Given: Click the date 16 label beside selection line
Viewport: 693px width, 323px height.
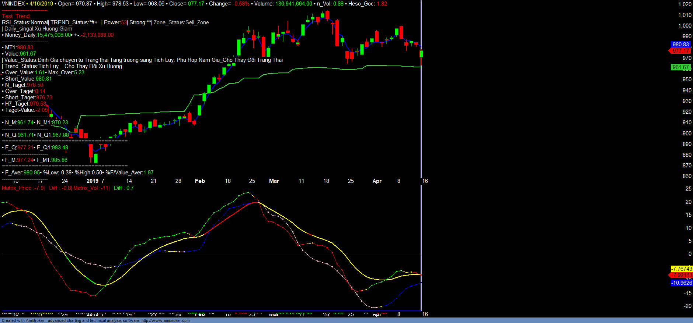Looking at the screenshot, I should coord(425,181).
